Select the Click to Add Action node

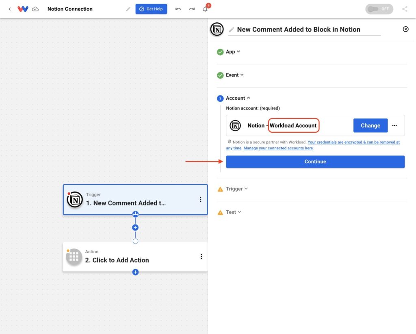tap(135, 256)
